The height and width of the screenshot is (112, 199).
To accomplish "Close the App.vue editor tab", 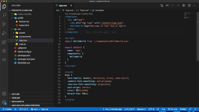I will coord(71,6).
